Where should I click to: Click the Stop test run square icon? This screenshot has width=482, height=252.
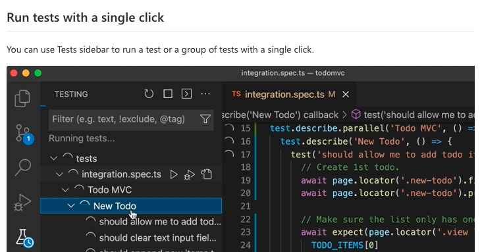[x=168, y=93]
